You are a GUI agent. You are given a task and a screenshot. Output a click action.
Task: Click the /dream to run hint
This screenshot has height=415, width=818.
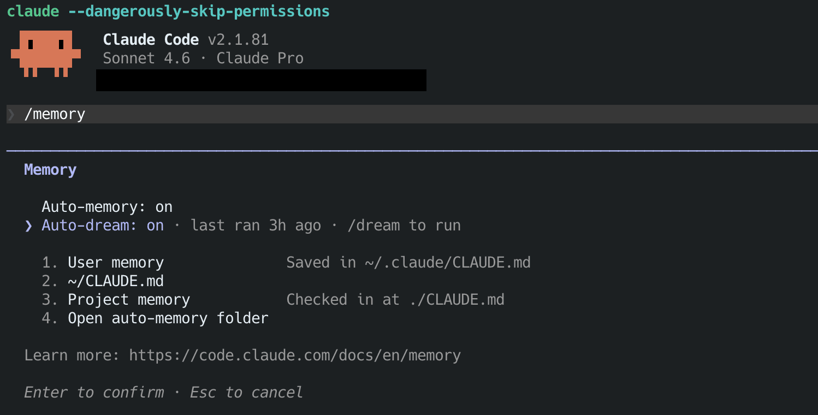tap(404, 226)
